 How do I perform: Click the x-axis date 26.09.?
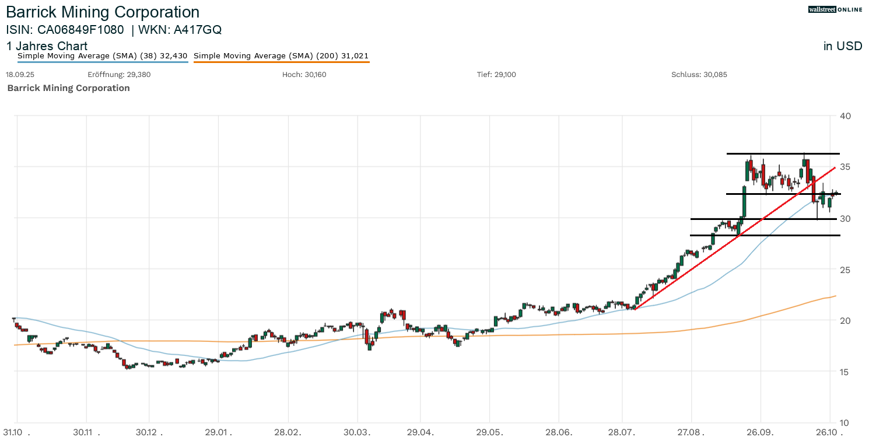click(761, 432)
